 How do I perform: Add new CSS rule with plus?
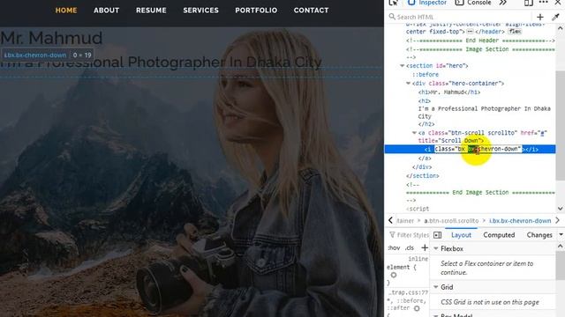coord(425,248)
